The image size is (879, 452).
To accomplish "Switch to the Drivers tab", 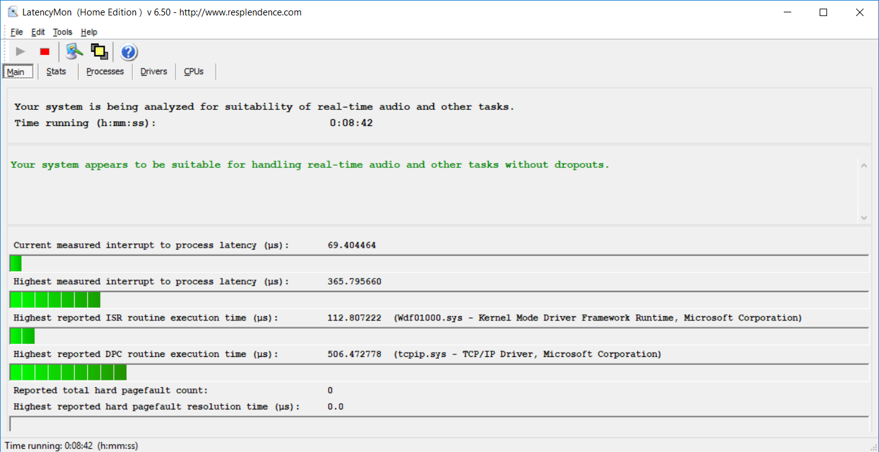I will tap(154, 72).
